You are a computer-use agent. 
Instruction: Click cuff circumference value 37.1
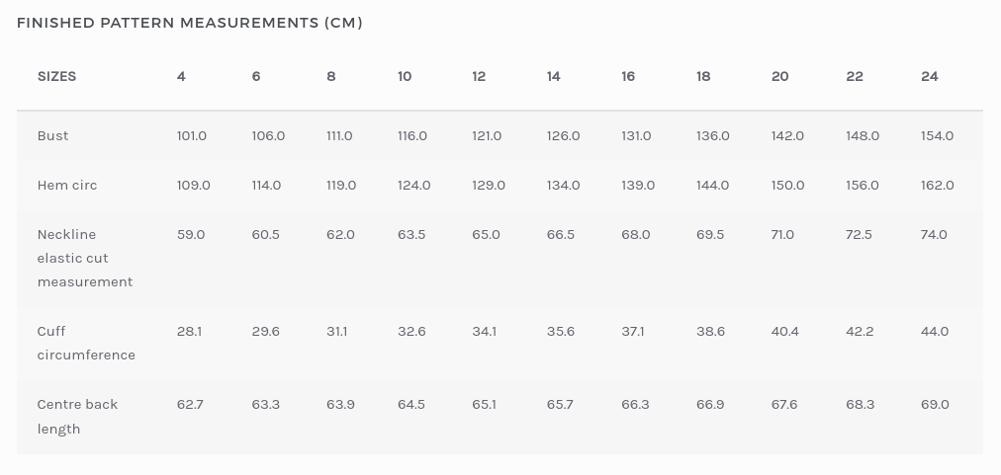pyautogui.click(x=633, y=331)
